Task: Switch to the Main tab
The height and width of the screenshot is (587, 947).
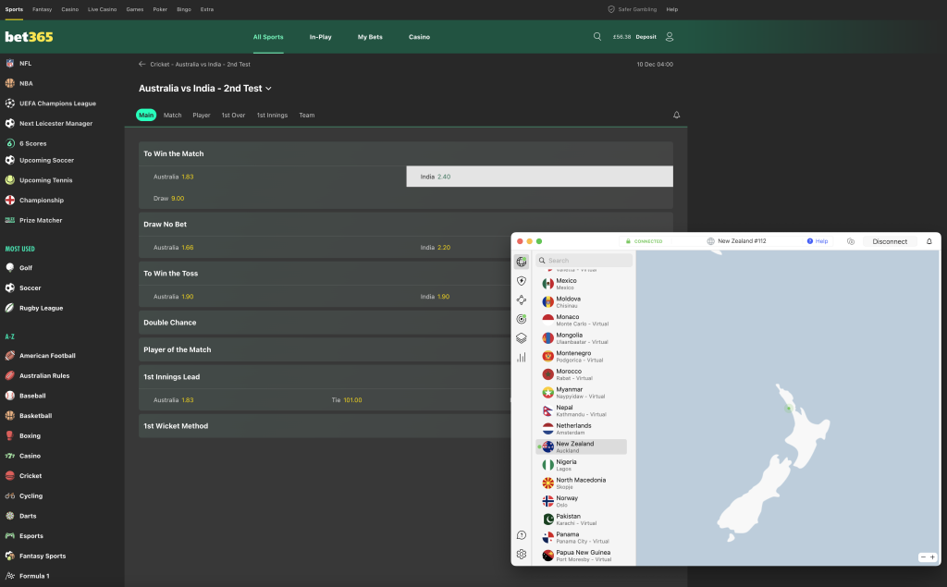Action: click(146, 115)
